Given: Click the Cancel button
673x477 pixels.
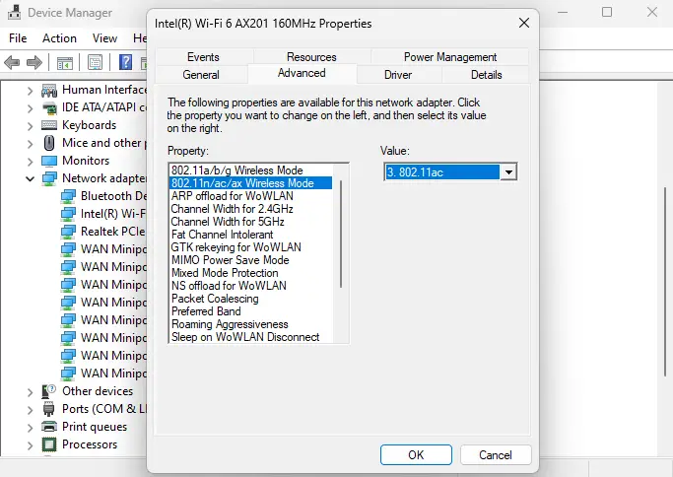Looking at the screenshot, I should pyautogui.click(x=496, y=454).
